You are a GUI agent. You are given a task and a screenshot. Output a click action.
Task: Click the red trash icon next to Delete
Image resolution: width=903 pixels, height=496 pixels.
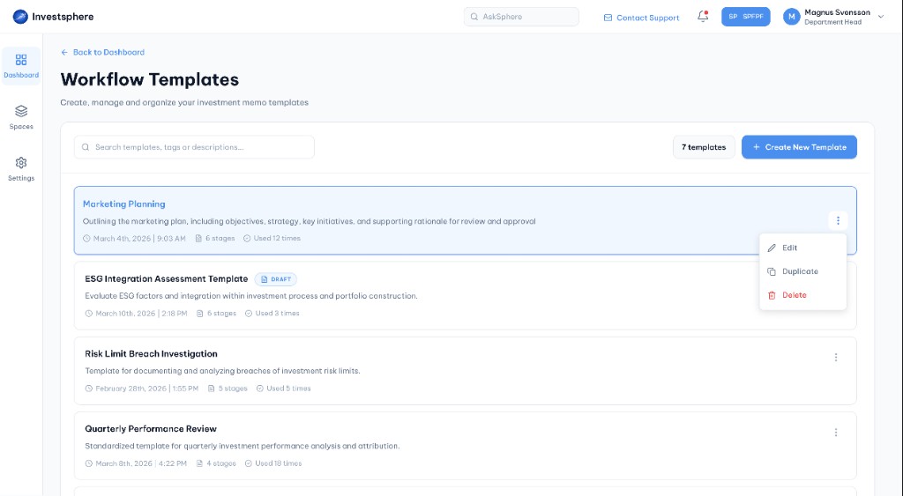pyautogui.click(x=772, y=295)
